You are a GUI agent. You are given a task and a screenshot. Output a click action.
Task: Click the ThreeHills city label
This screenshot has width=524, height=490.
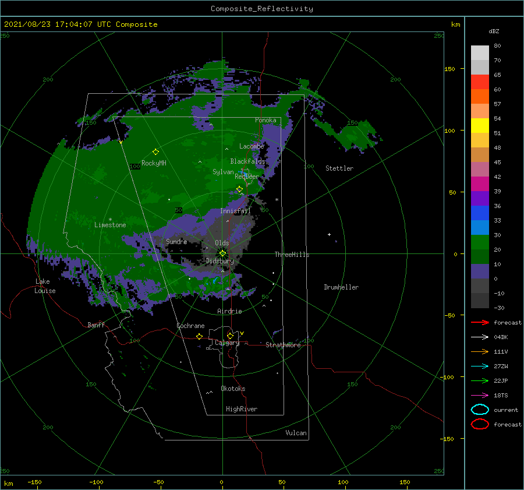[x=292, y=255]
